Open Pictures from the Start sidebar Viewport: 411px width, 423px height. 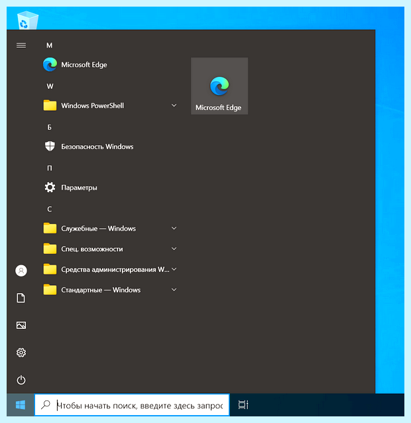[x=21, y=326]
